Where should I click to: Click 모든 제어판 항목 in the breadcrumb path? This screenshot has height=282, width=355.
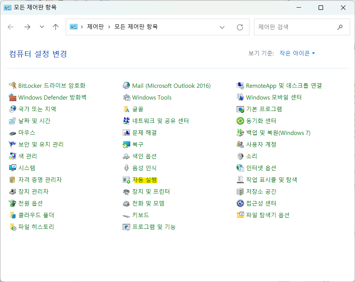click(x=136, y=27)
